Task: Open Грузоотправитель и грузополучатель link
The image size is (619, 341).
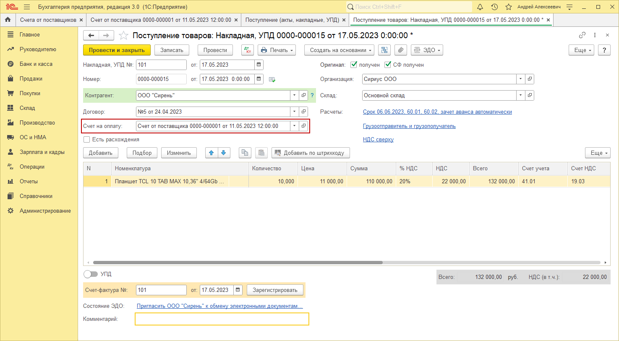Action: (409, 126)
